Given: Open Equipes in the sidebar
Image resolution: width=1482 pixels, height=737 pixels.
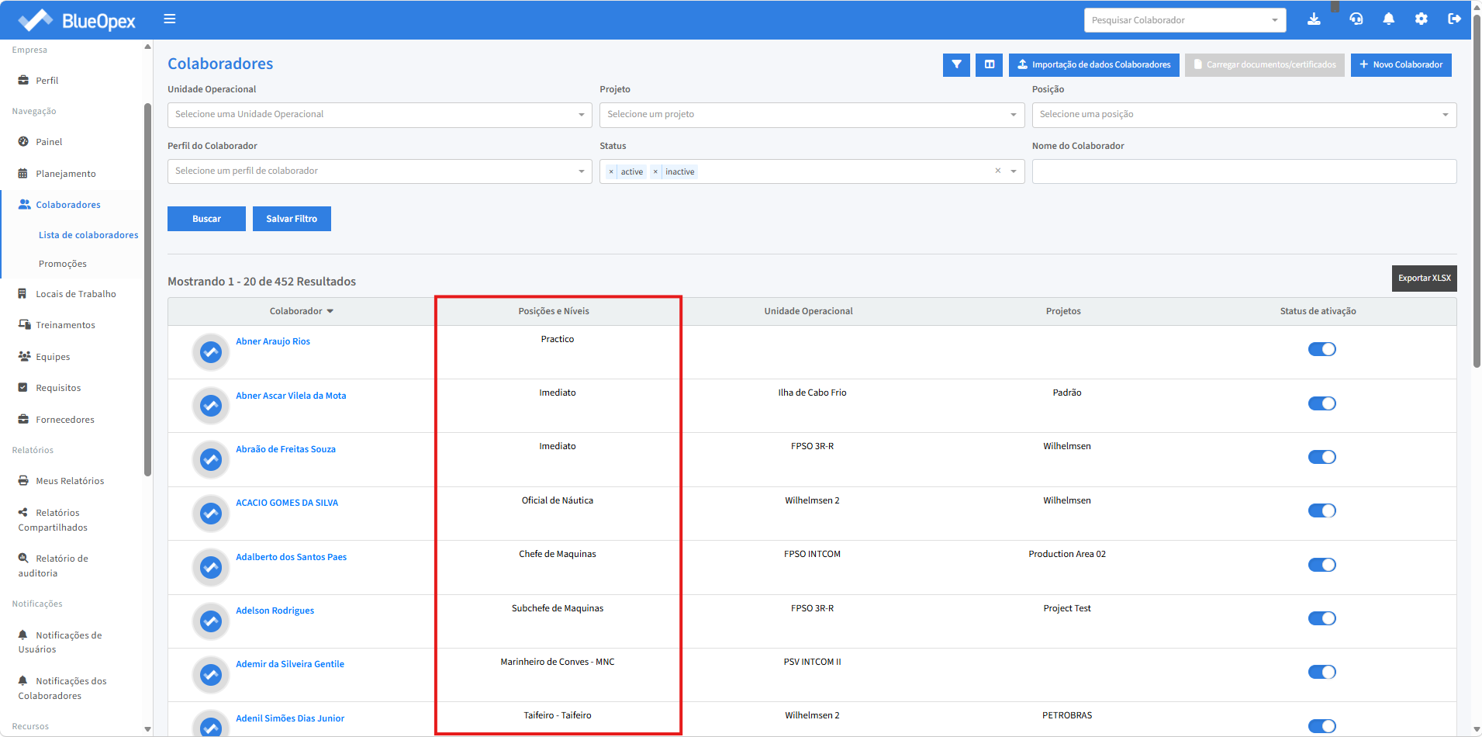Looking at the screenshot, I should [53, 357].
